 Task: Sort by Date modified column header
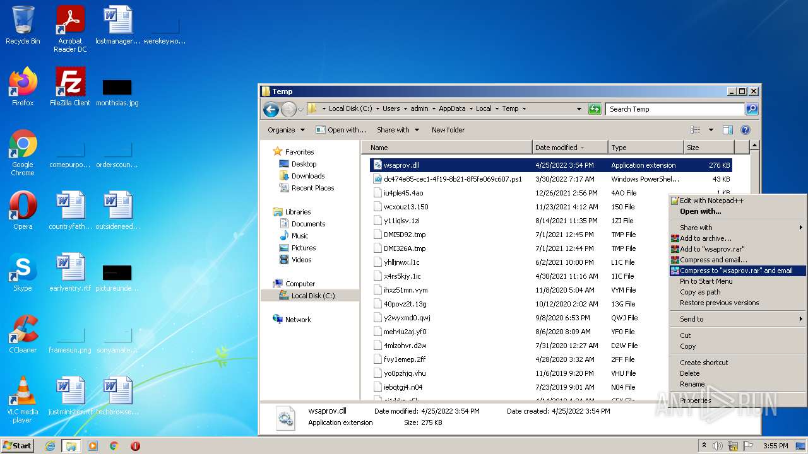(x=570, y=148)
